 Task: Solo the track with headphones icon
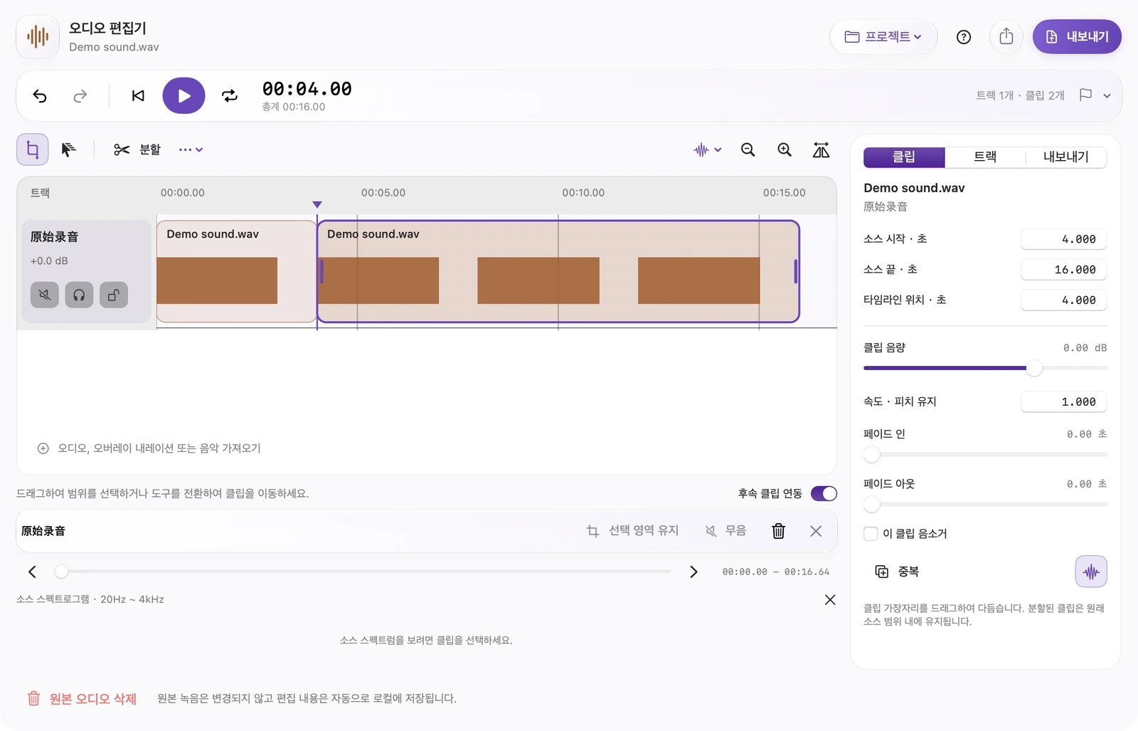click(x=79, y=295)
